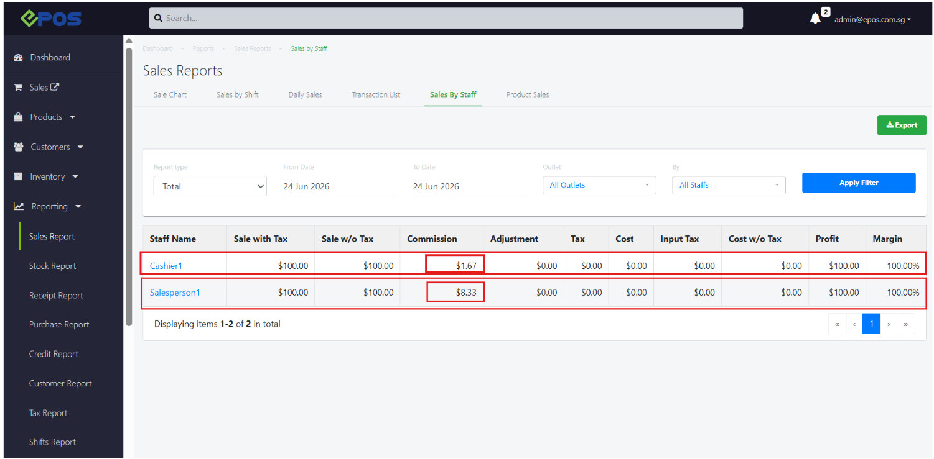Open Credit Report in sidebar
Image resolution: width=934 pixels, height=459 pixels.
[x=54, y=354]
